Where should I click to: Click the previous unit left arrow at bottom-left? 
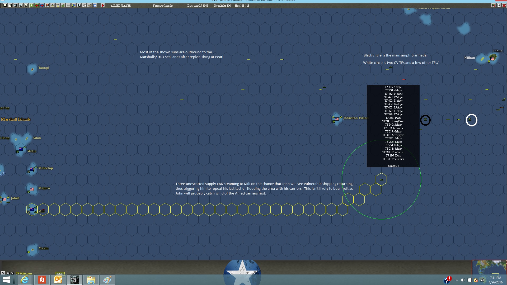(8, 273)
